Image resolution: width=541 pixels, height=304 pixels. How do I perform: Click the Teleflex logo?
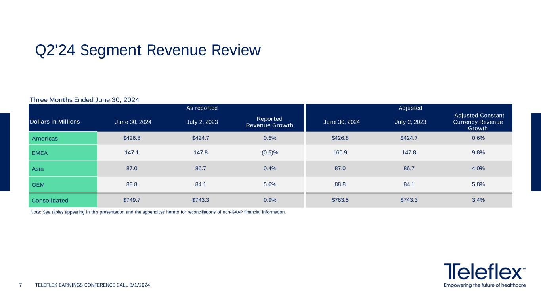click(x=485, y=275)
